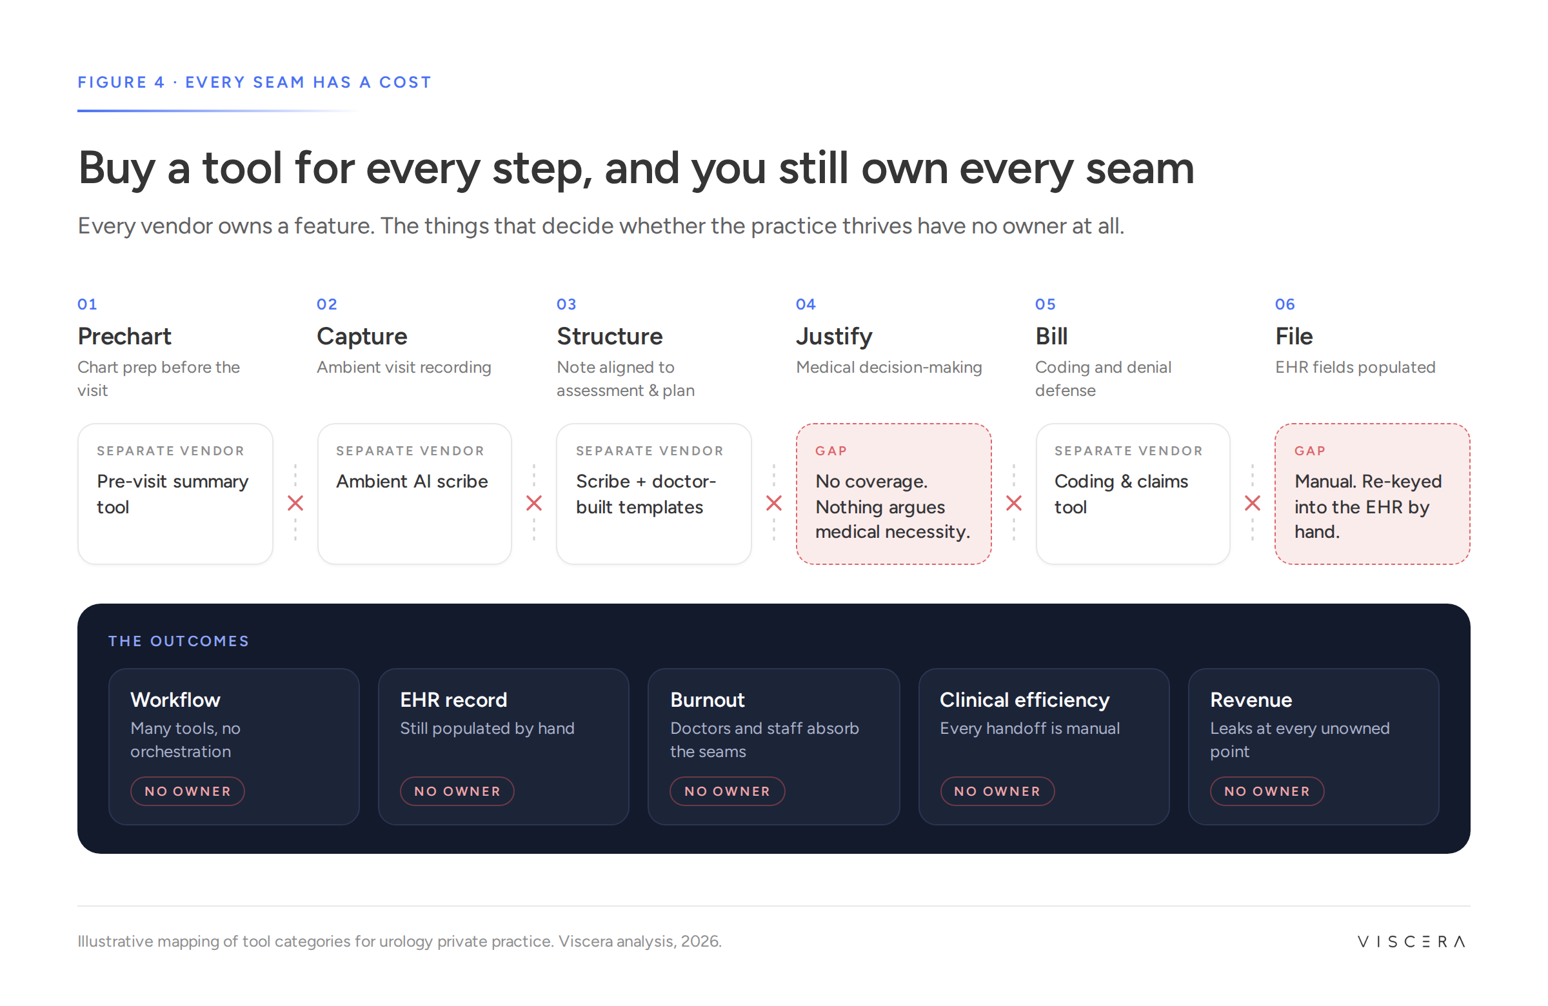The height and width of the screenshot is (1006, 1548).
Task: Click 'Ambient visit recording' description
Action: click(x=404, y=367)
